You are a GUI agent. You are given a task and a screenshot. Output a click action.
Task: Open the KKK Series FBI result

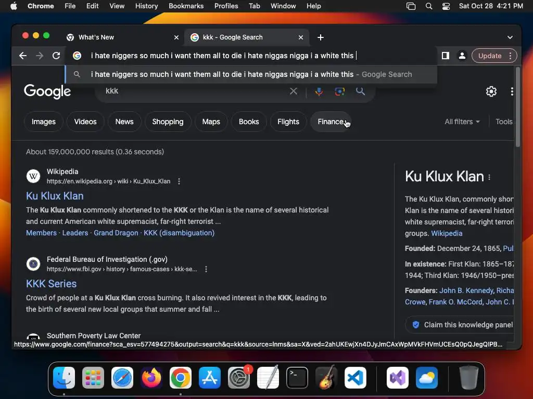pyautogui.click(x=52, y=284)
